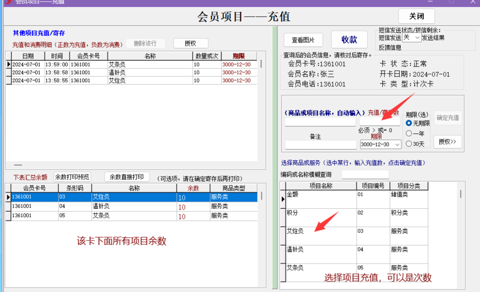Click 余数直接打印 button
The image size is (480, 292).
tap(127, 177)
